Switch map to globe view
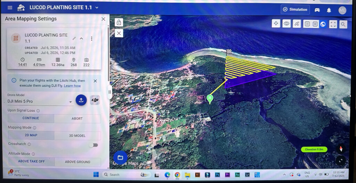Viewport: 356px width, 183px height. tap(323, 24)
